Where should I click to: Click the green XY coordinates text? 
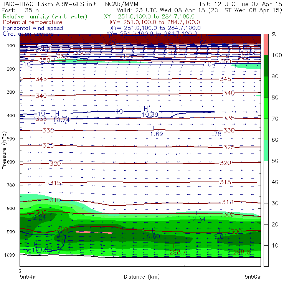[x=149, y=17]
